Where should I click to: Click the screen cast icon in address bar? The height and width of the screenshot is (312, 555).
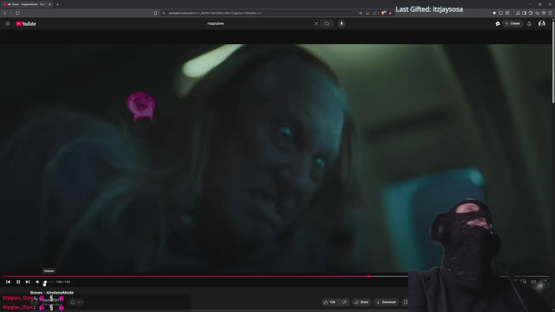pos(368,13)
